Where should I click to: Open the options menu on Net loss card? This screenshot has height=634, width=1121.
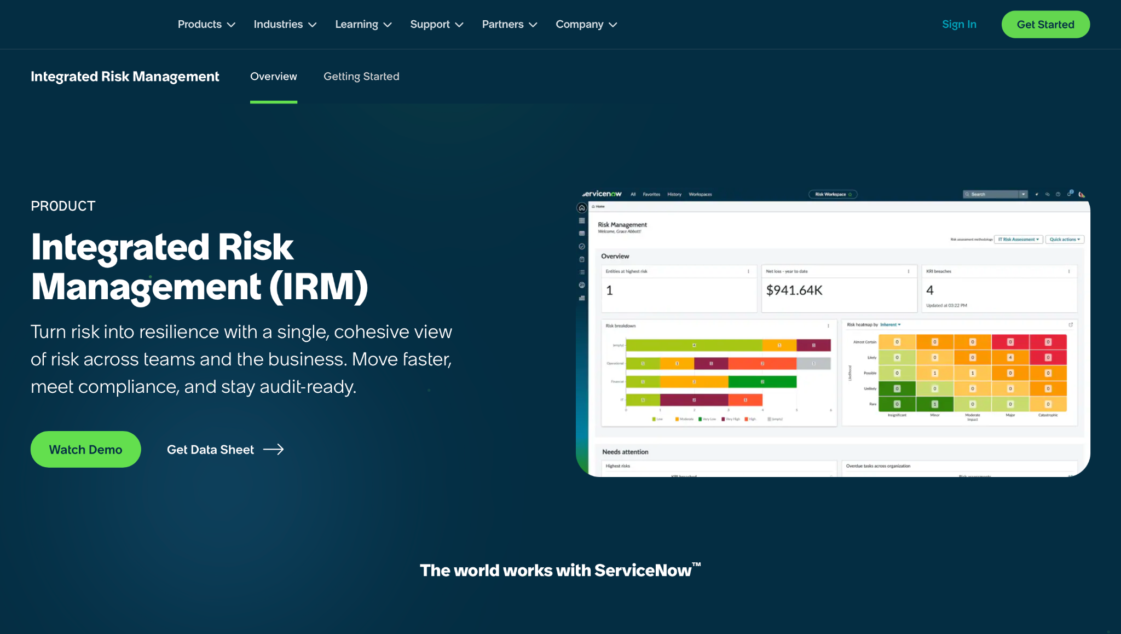tap(909, 271)
